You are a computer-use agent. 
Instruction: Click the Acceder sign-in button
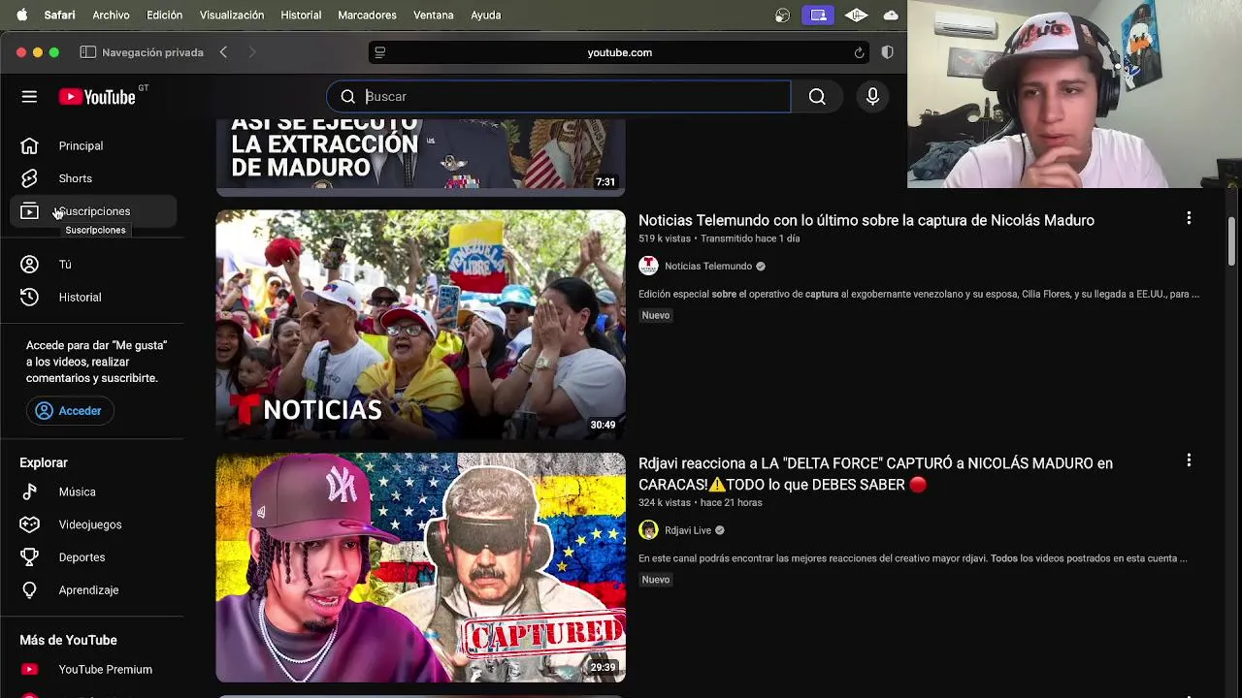coord(70,411)
